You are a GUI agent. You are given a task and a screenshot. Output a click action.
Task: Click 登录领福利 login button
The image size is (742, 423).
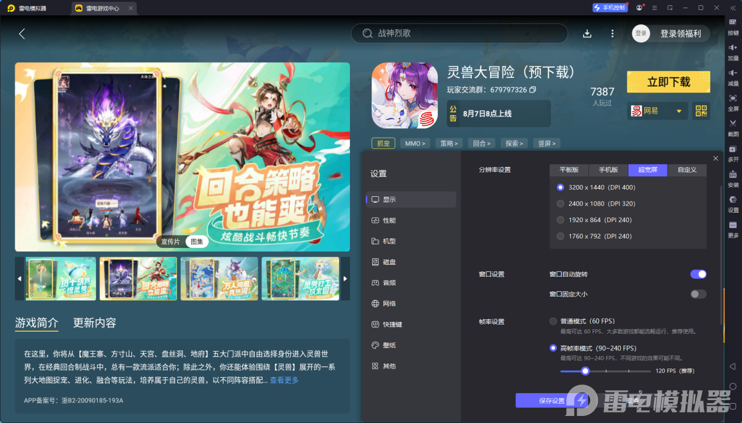click(x=680, y=33)
